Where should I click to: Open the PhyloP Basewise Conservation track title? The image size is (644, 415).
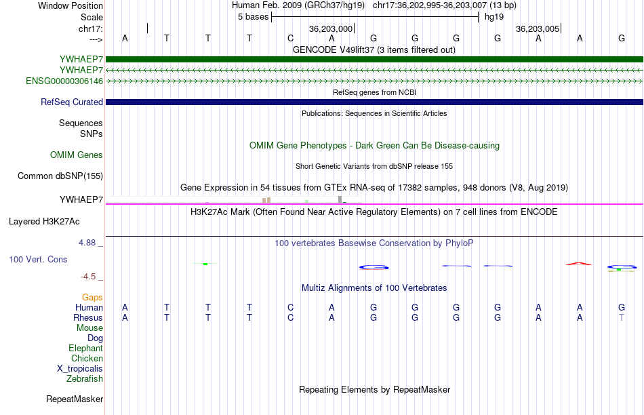click(374, 243)
